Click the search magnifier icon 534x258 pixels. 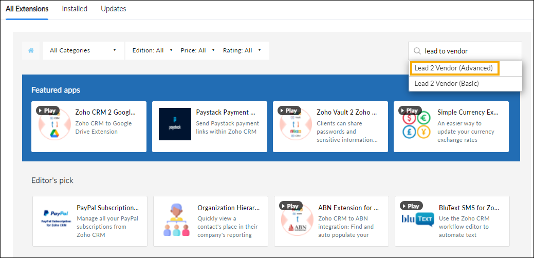[417, 51]
